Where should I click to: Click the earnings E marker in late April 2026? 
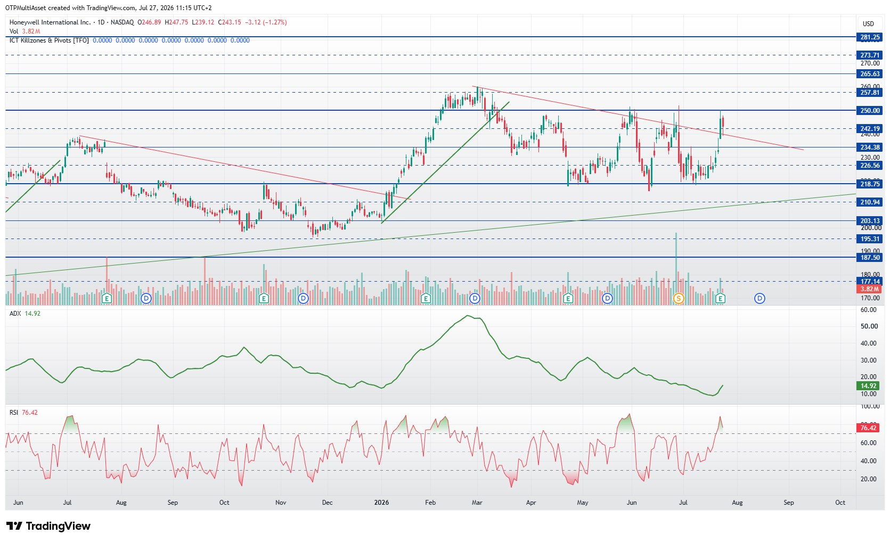coord(568,299)
